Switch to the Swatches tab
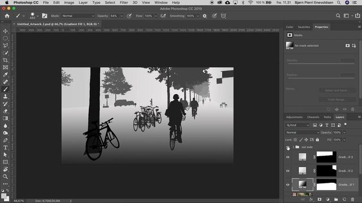The width and height of the screenshot is (362, 203). (x=304, y=27)
